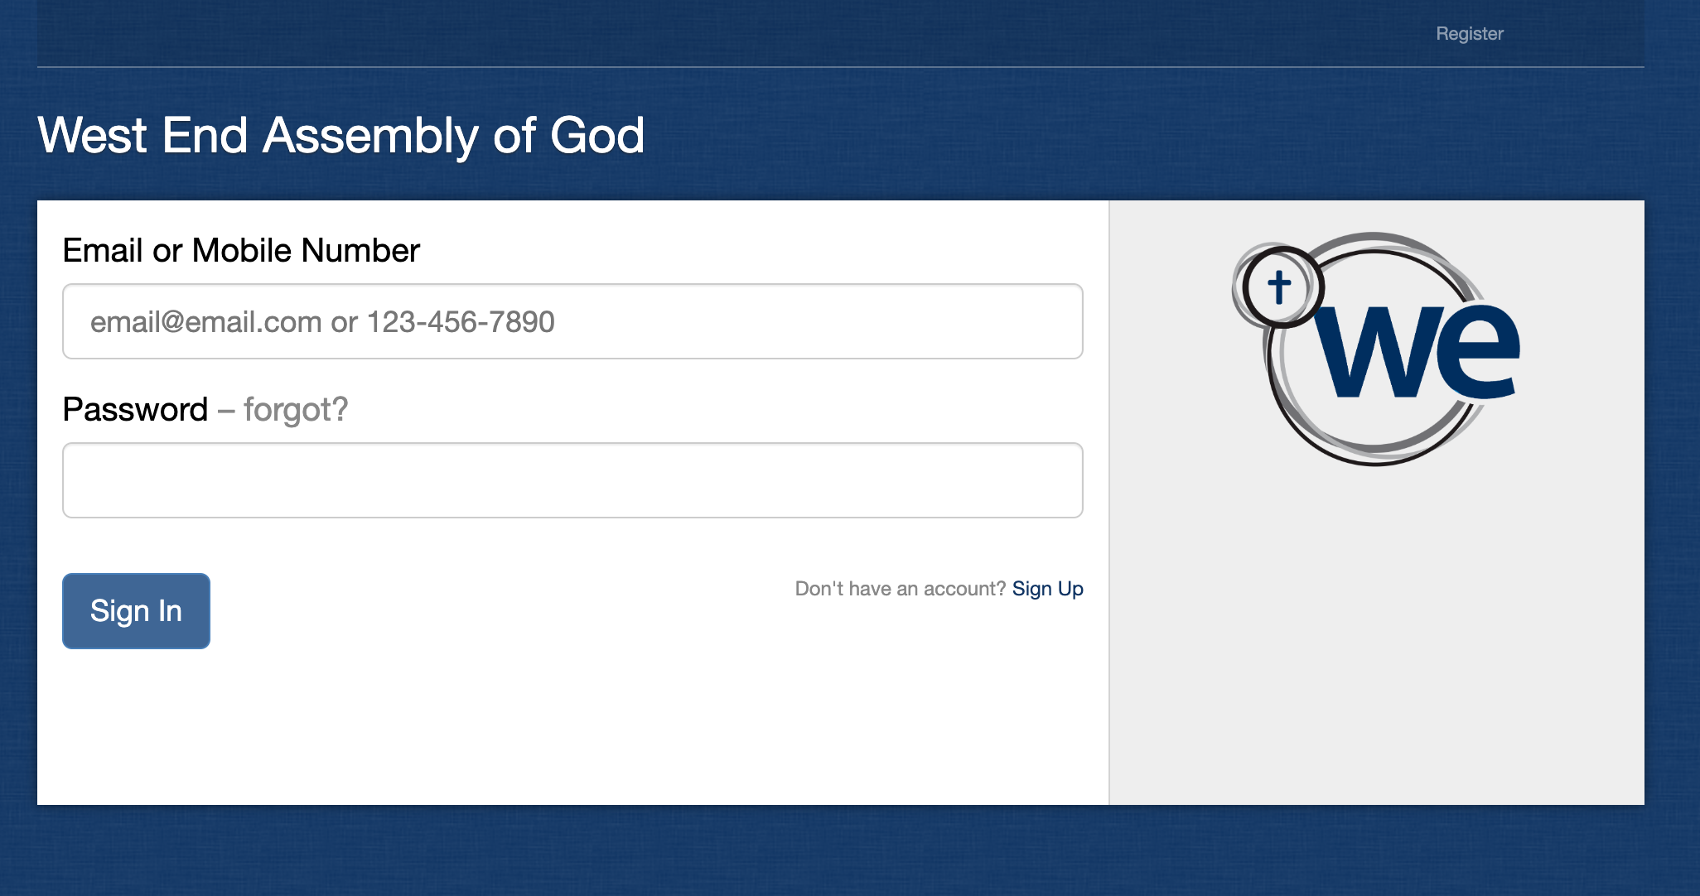
Task: Open the "forgot?" password link
Action: [295, 409]
